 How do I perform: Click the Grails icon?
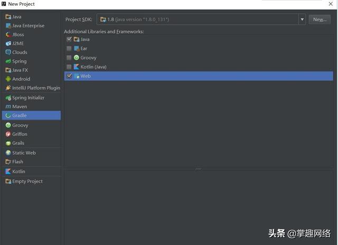tap(8, 143)
